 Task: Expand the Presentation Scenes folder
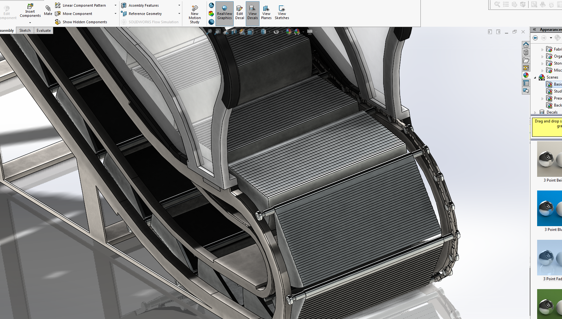pyautogui.click(x=542, y=99)
